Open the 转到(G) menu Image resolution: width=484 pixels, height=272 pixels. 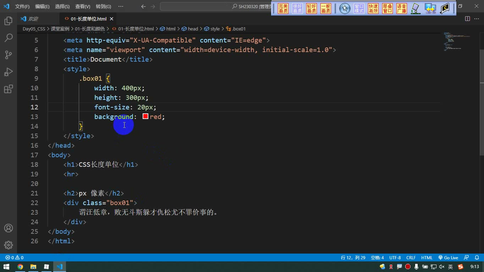[103, 6]
